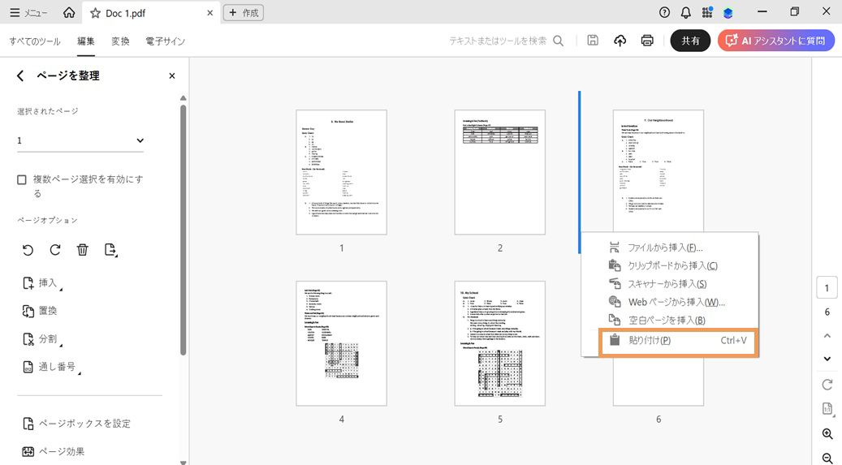Choose ファイルから挿入 from context menu
Image resolution: width=842 pixels, height=465 pixels.
click(670, 248)
